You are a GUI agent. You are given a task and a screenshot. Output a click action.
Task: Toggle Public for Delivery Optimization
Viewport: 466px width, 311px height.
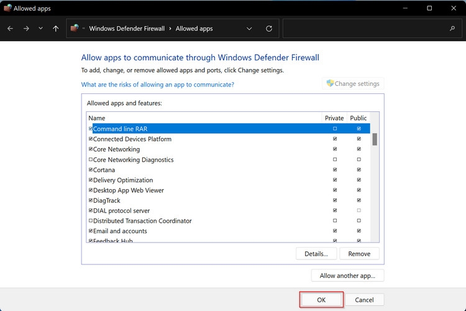pos(359,180)
